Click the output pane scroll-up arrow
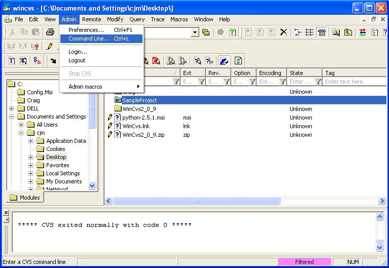 pyautogui.click(x=379, y=217)
